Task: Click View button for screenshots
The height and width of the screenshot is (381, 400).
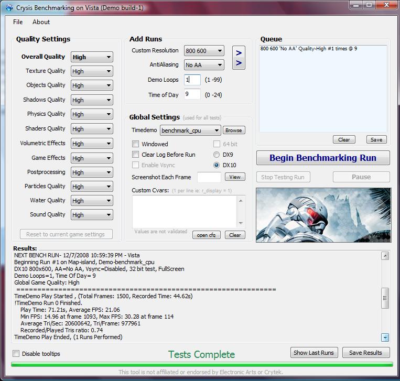Action: pyautogui.click(x=235, y=177)
